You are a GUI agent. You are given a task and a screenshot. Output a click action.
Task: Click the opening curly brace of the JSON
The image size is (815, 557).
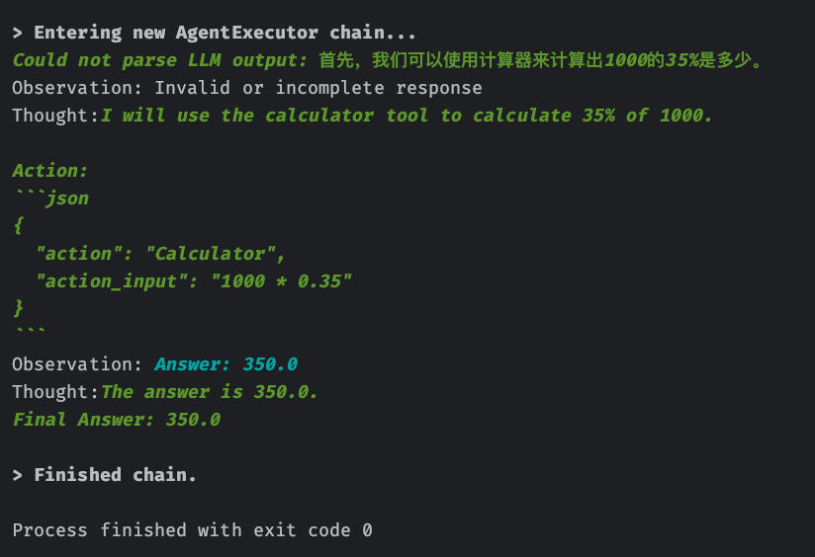tap(18, 226)
